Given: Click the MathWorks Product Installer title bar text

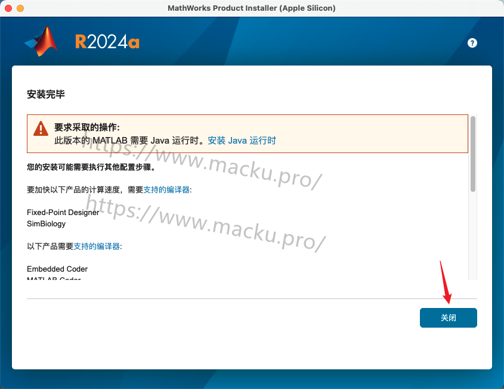Looking at the screenshot, I should pos(251,8).
